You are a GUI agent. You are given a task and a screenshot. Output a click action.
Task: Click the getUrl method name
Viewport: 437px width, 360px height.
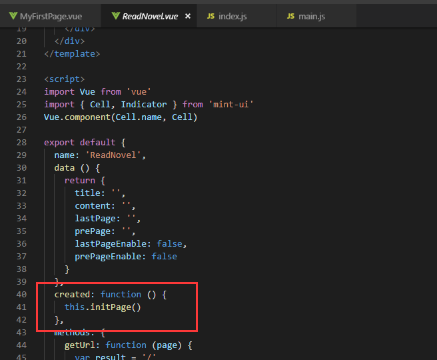point(79,345)
